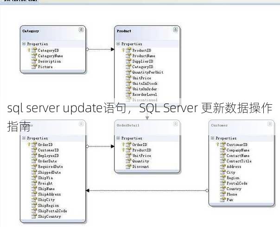Click the QuantityPerUnit property icon
Screen dimensions: 280x227
coord(128,72)
